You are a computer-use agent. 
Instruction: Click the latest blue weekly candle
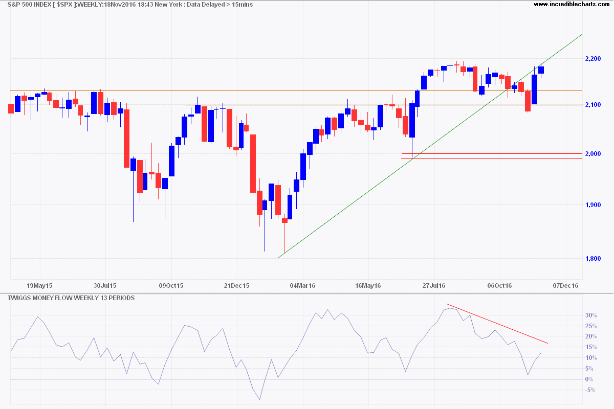(541, 70)
